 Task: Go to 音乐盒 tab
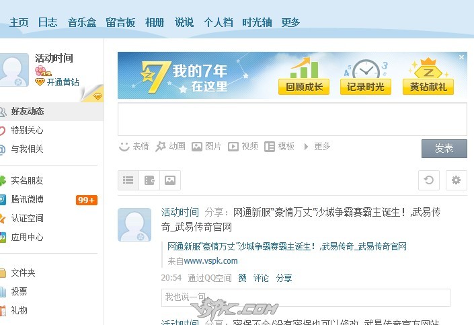(x=81, y=22)
